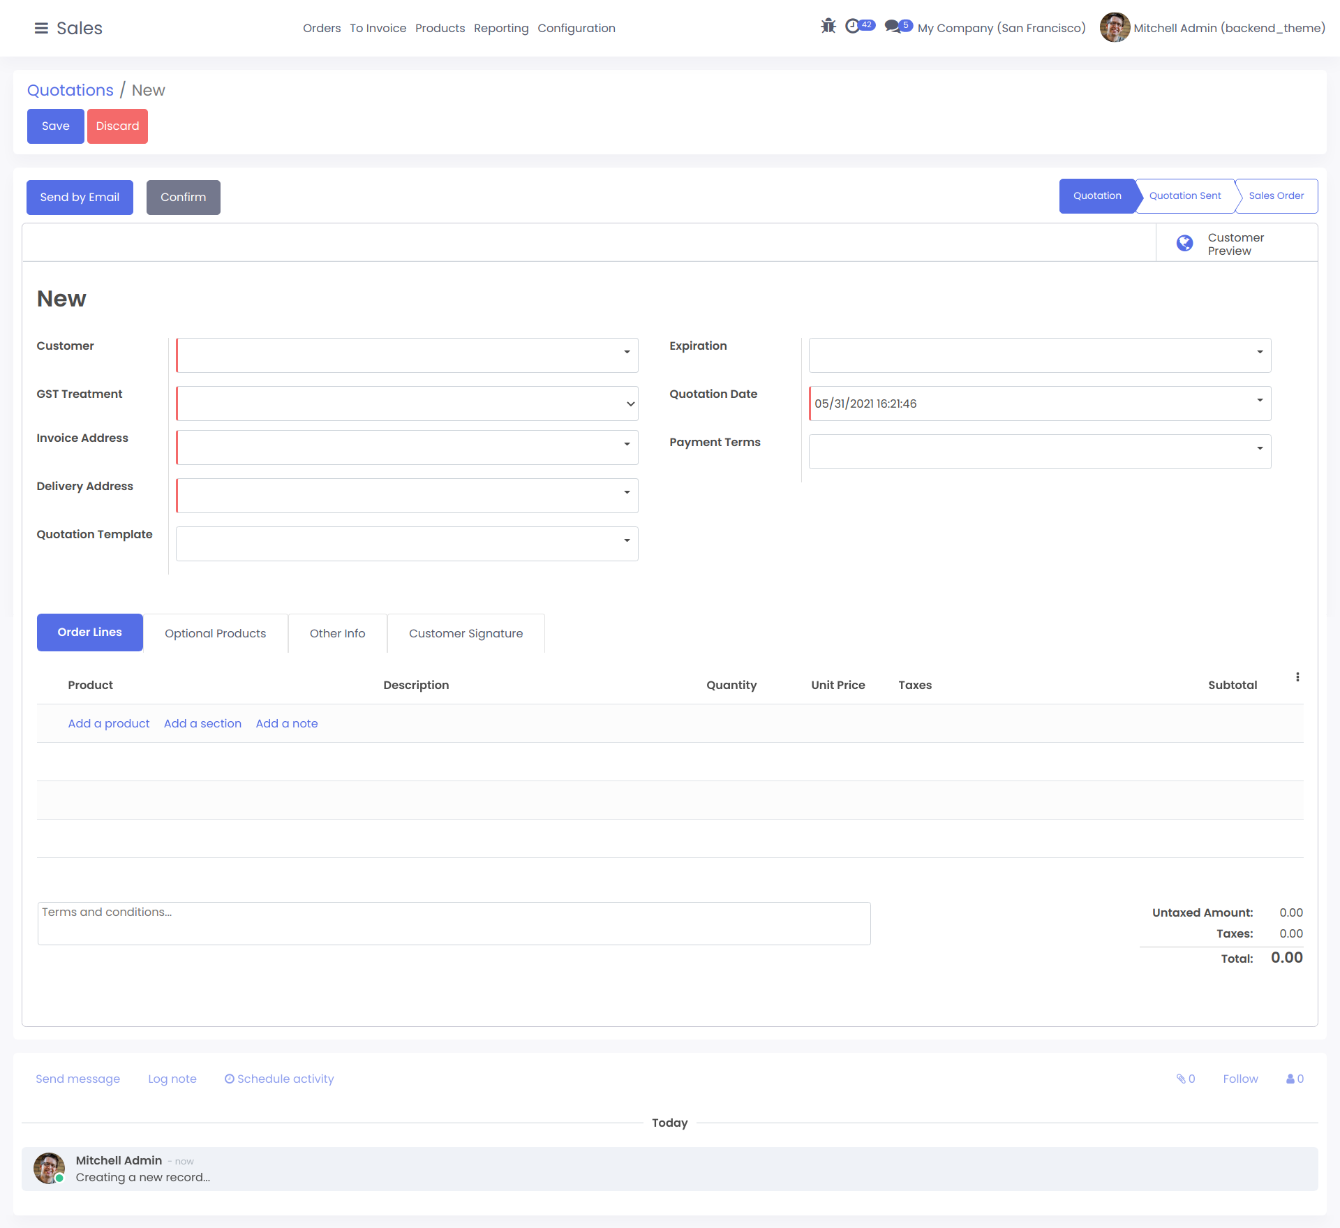This screenshot has height=1228, width=1340.
Task: Click the Terms and conditions text field
Action: click(x=454, y=923)
